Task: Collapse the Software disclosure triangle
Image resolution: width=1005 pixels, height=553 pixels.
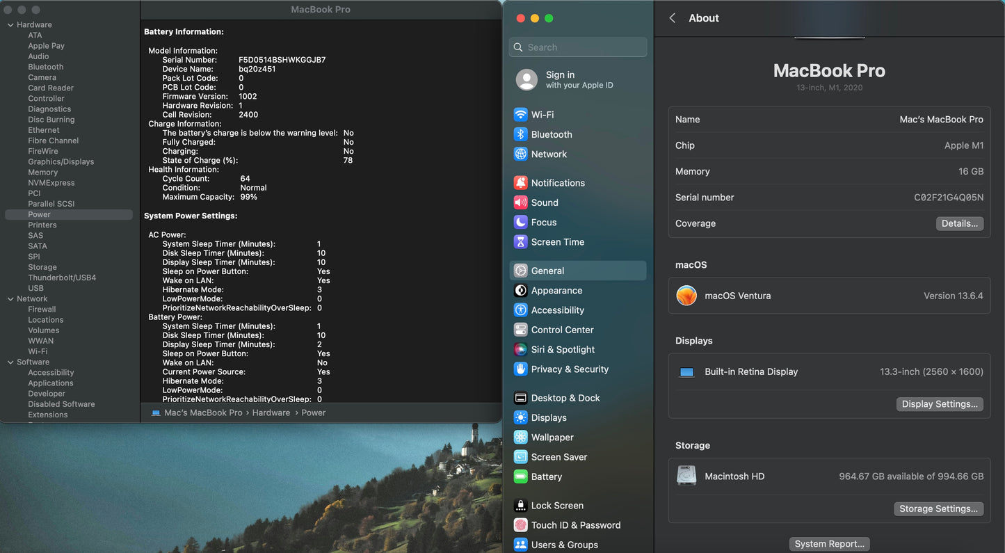Action: [x=10, y=362]
